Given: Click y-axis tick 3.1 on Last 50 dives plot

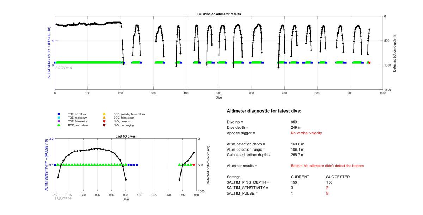Looking at the screenshot, I should tap(51, 165).
